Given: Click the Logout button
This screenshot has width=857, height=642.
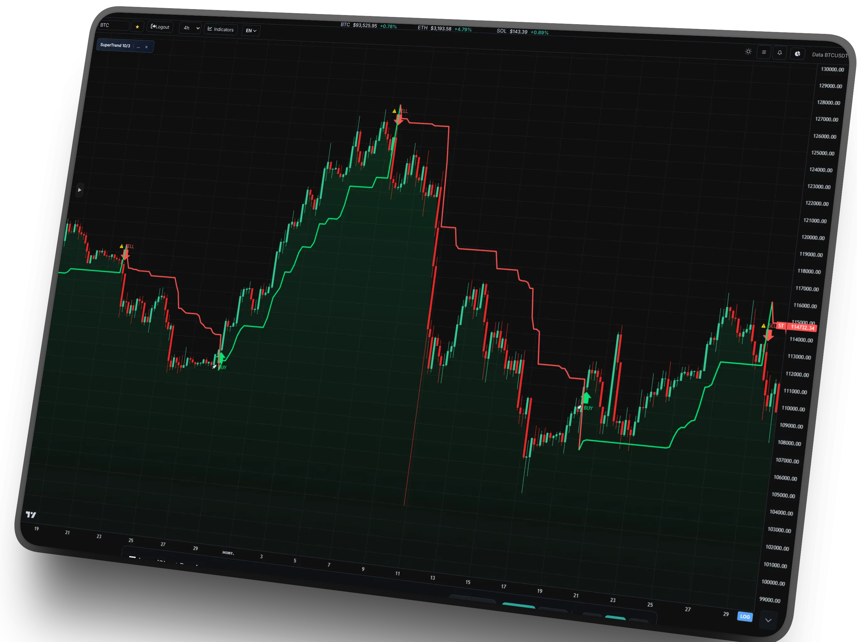Looking at the screenshot, I should (x=160, y=27).
